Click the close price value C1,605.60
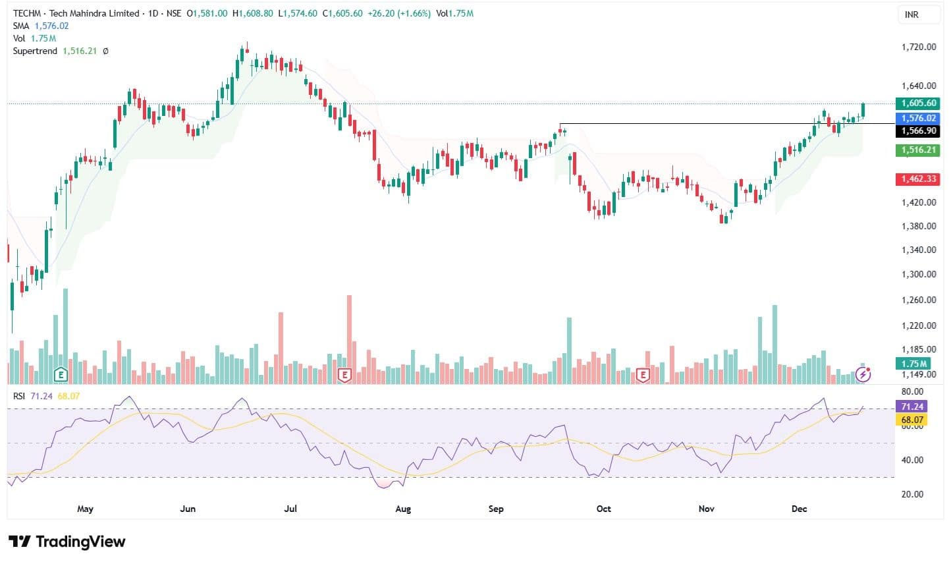 pos(342,13)
